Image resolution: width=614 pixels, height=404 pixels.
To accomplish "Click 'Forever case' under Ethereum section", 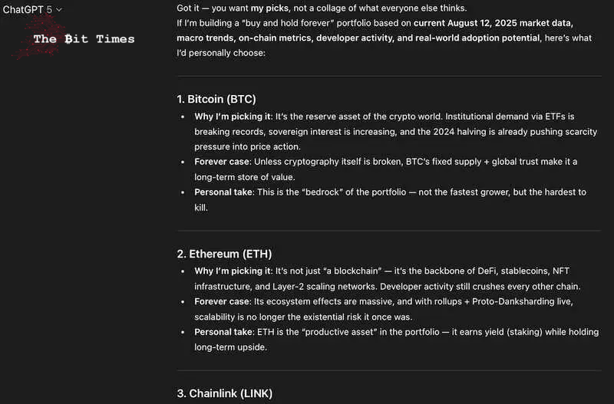I will coord(222,301).
